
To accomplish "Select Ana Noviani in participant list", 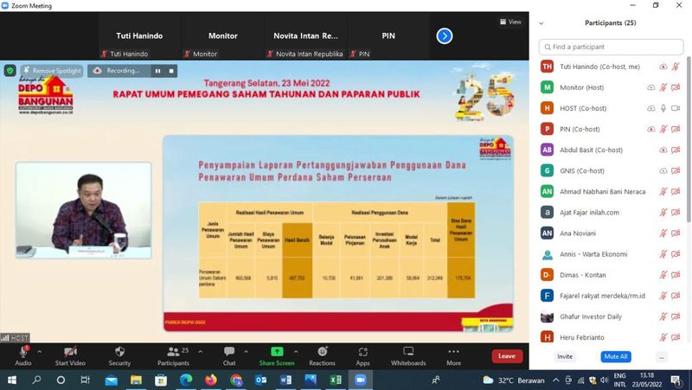I will pyautogui.click(x=612, y=233).
